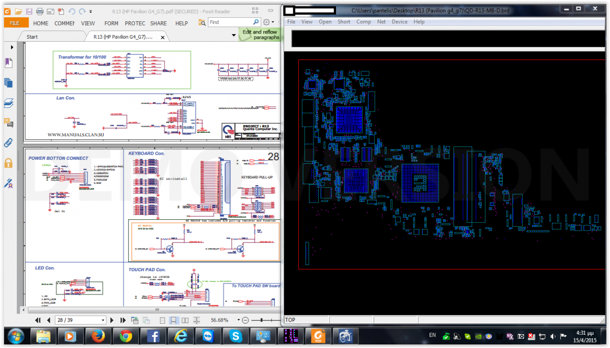Click zoom out minus button
Viewport: 610px width, 348px height.
pyautogui.click(x=246, y=321)
